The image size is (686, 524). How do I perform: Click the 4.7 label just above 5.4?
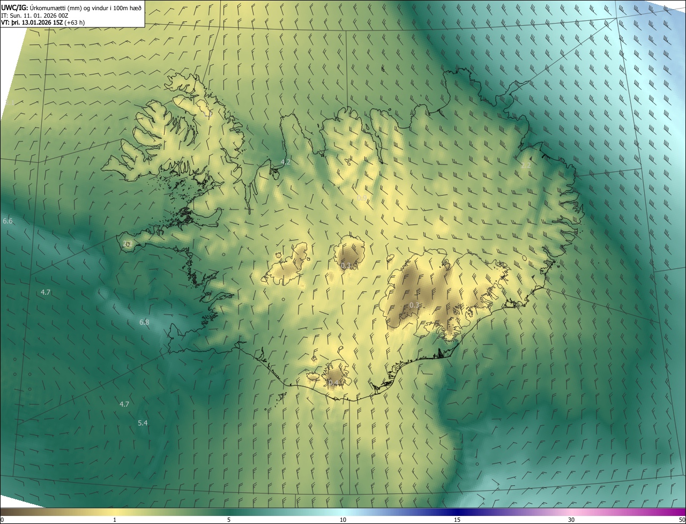point(124,404)
